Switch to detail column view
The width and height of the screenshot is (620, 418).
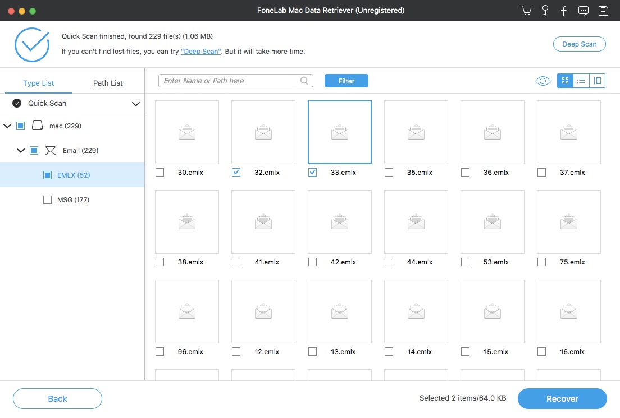[598, 81]
